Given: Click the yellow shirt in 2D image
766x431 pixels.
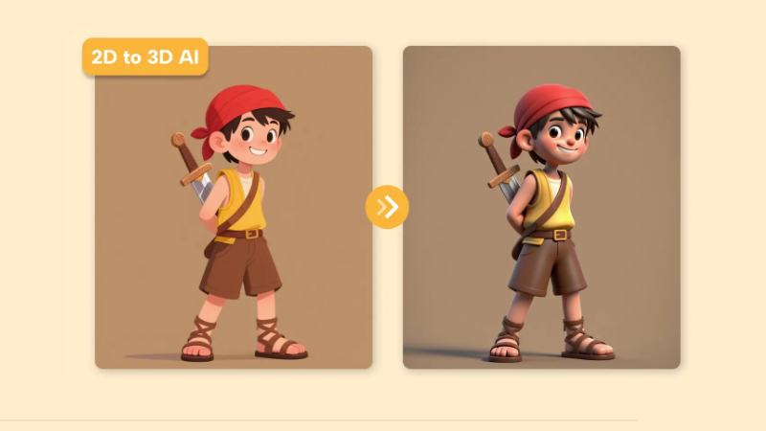Looking at the screenshot, I should coord(242,201).
